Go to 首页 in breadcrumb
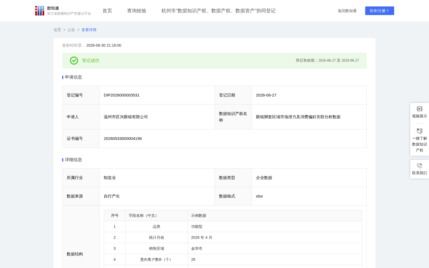 point(57,30)
